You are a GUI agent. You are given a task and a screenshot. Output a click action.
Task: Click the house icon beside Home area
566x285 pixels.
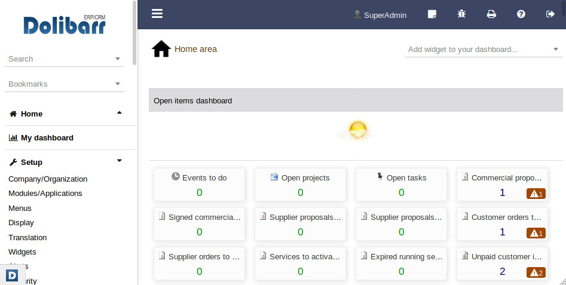(161, 49)
